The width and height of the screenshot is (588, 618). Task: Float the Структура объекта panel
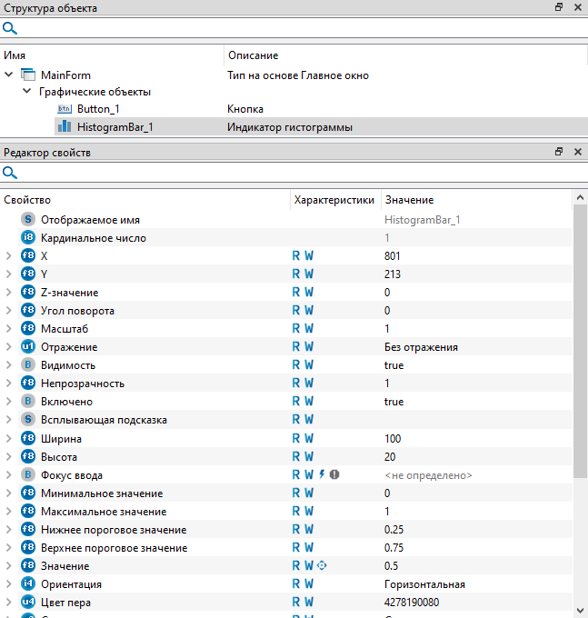(559, 8)
